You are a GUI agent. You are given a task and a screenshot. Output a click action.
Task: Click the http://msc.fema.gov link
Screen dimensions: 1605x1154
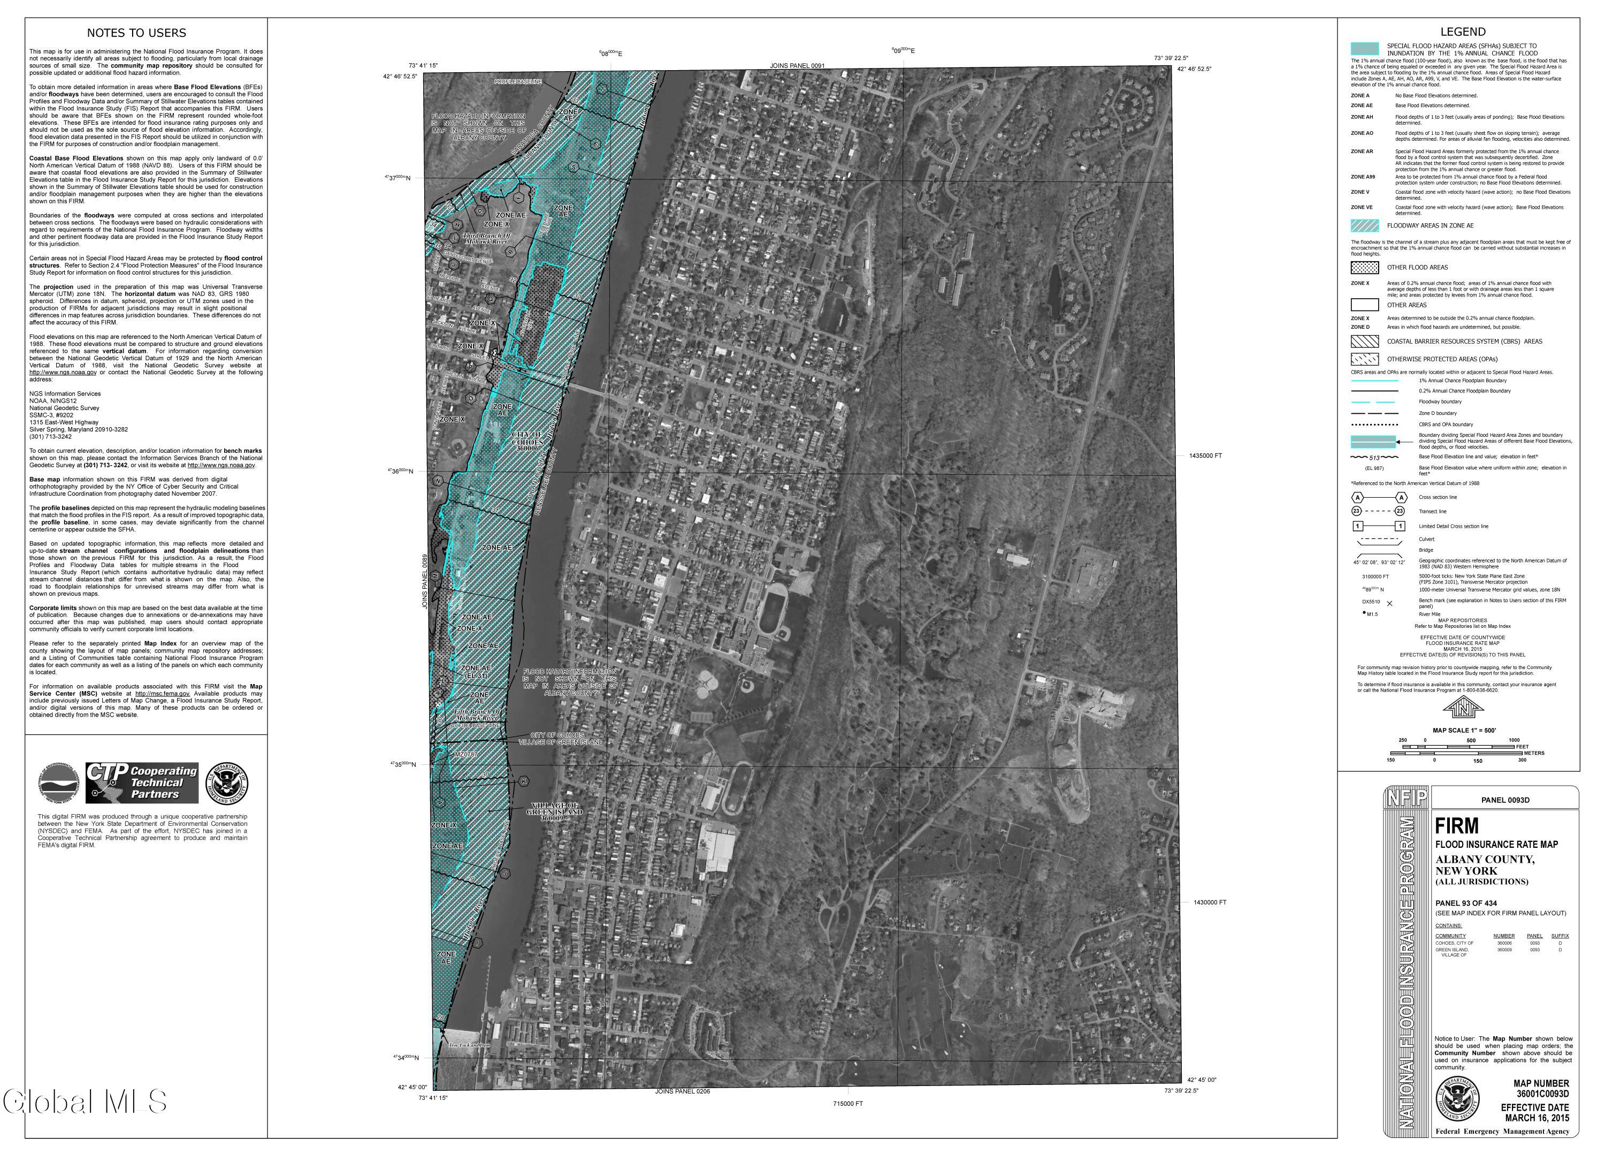point(162,694)
